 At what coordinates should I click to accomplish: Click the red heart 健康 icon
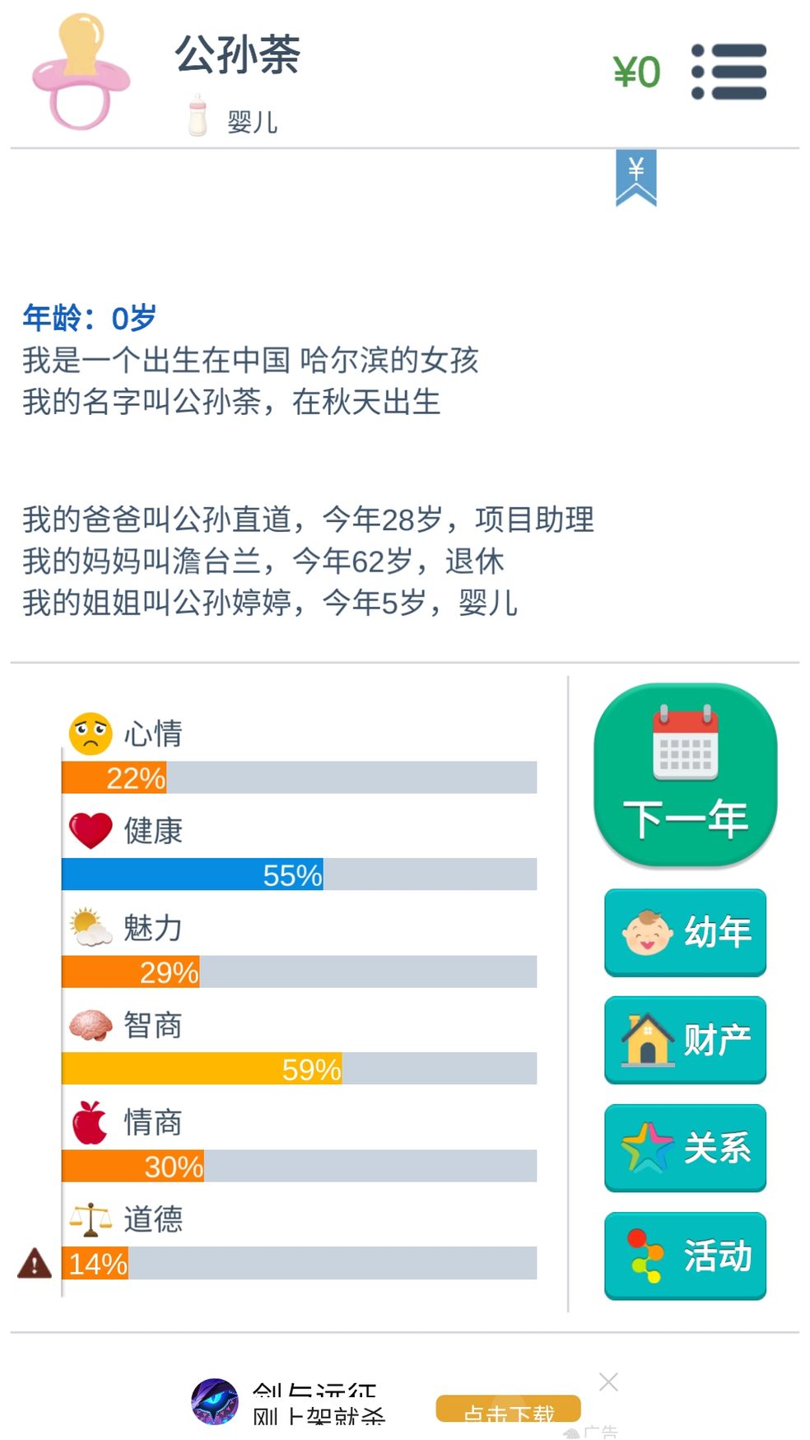click(91, 830)
